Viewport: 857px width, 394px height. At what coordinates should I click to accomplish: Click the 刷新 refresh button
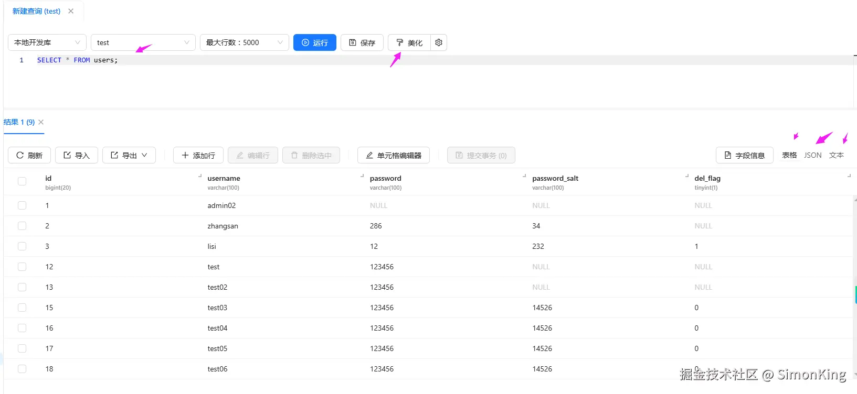coord(29,155)
